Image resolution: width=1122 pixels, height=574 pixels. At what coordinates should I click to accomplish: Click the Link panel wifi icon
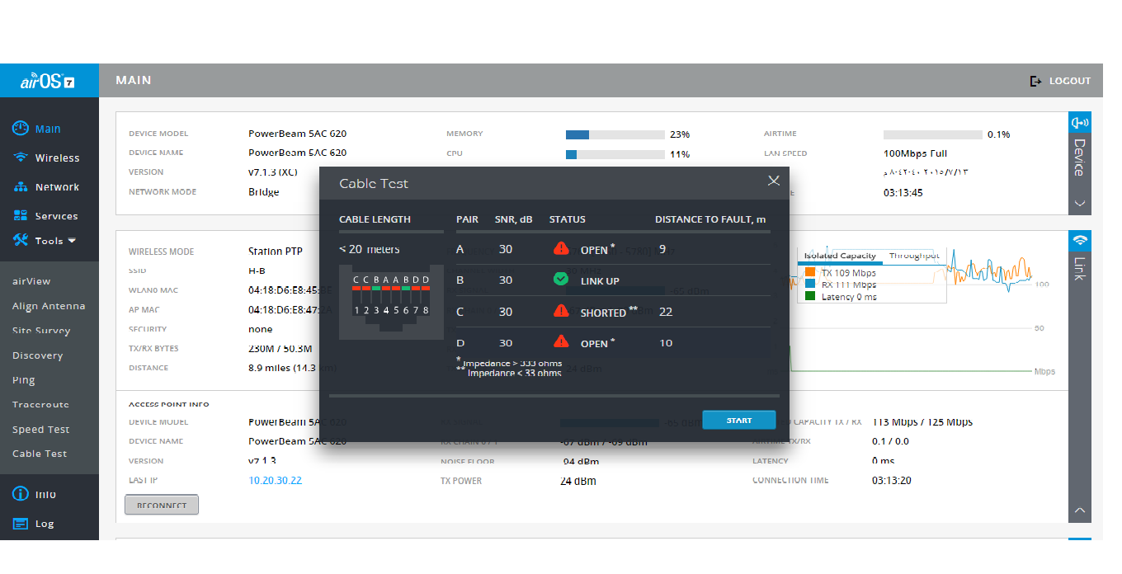[1079, 241]
